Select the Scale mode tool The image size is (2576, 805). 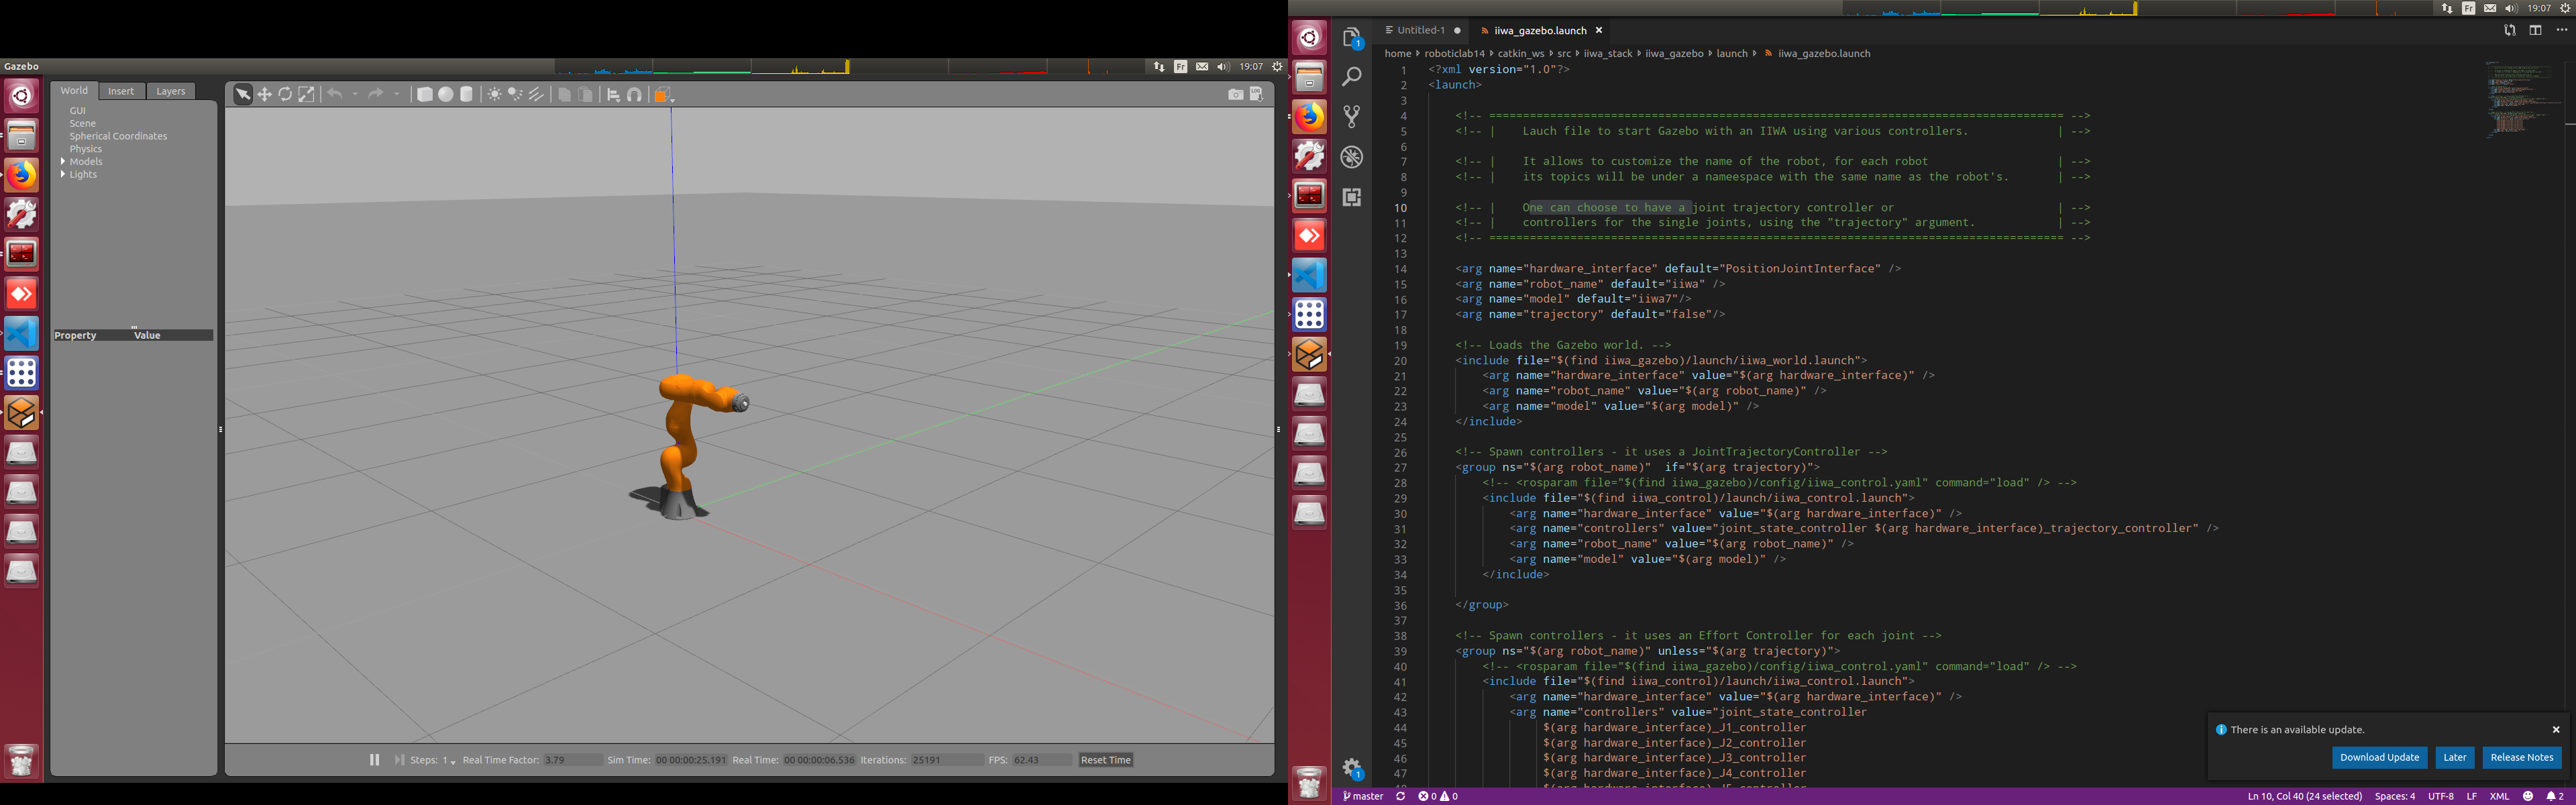[307, 94]
